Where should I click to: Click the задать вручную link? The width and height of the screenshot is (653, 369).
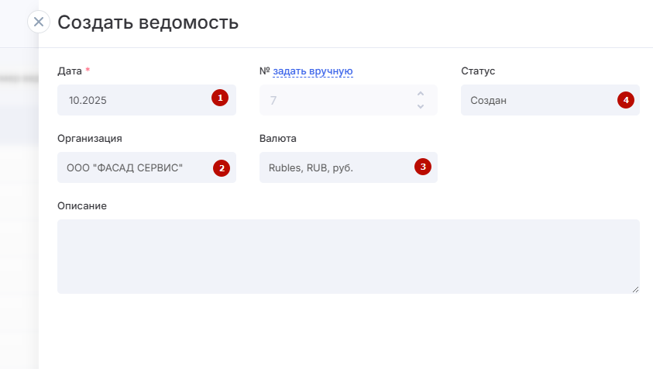pyautogui.click(x=313, y=71)
